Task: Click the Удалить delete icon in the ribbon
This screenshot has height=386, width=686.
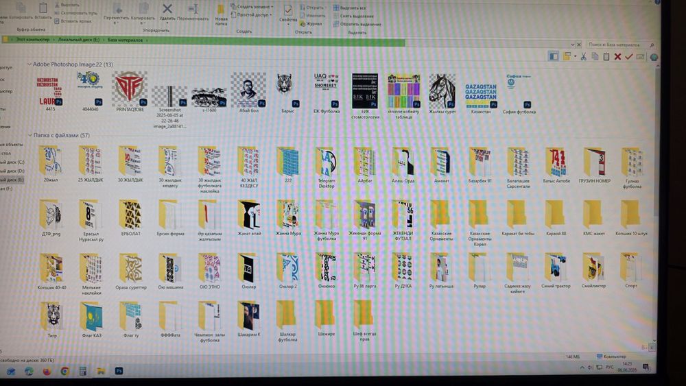Action: point(167,12)
